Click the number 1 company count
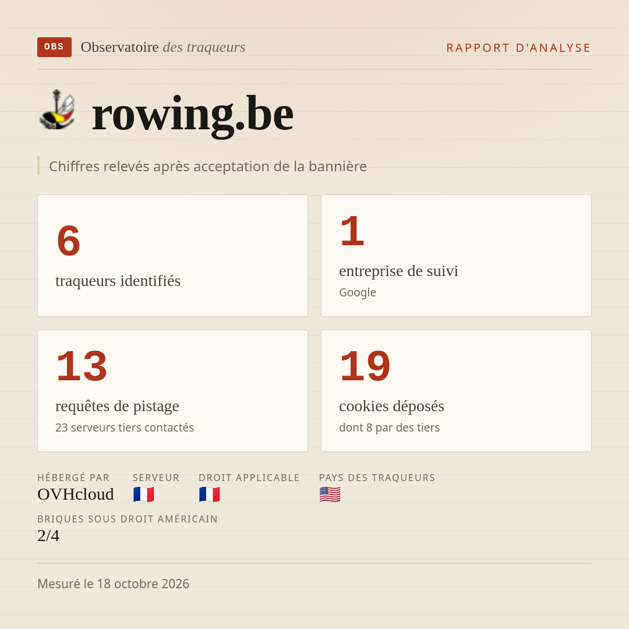 [x=352, y=231]
